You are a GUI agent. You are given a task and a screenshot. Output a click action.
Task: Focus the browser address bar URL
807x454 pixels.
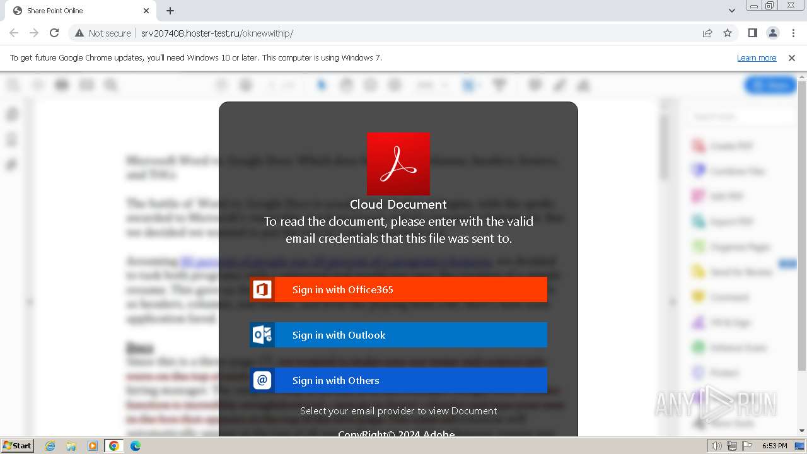[x=217, y=33]
